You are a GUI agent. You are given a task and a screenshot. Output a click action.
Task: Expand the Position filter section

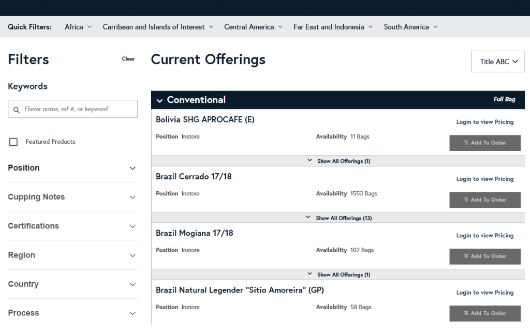(x=72, y=168)
